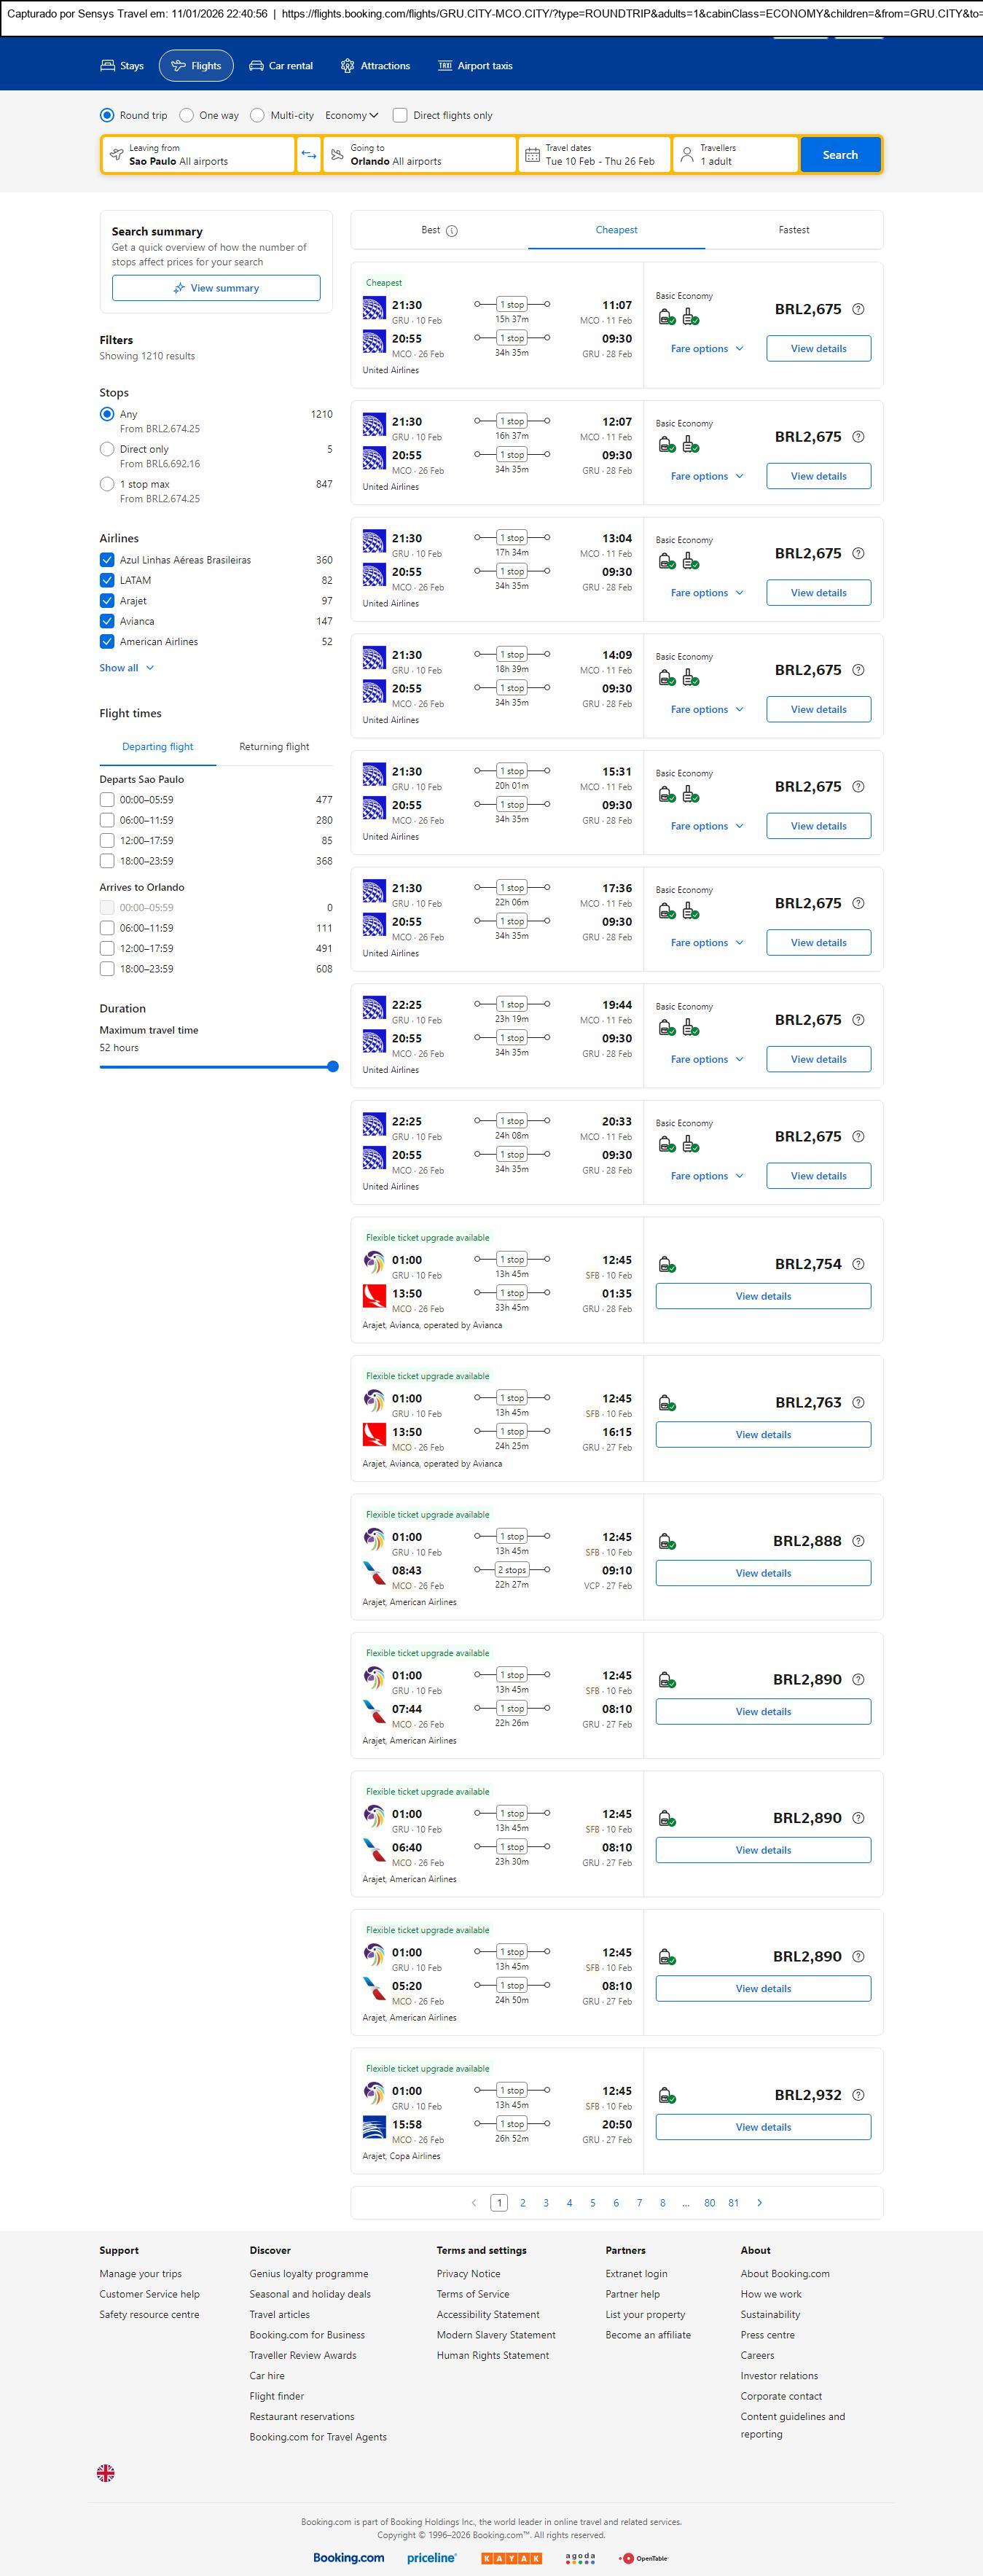Screen dimensions: 983x2576
Task: Expand Fare options for the cheapest flight
Action: click(x=706, y=349)
